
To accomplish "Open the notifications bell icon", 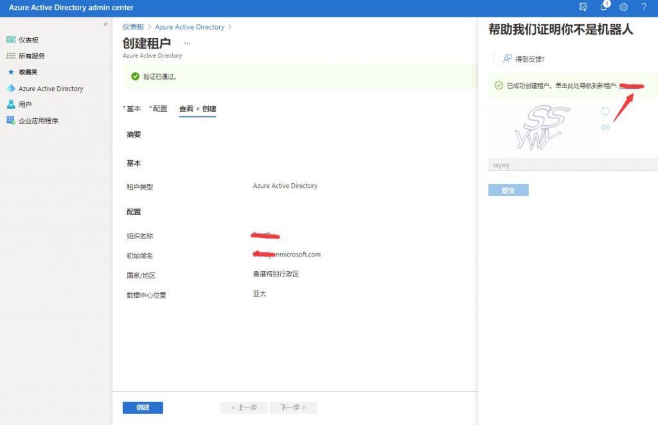I will (604, 6).
